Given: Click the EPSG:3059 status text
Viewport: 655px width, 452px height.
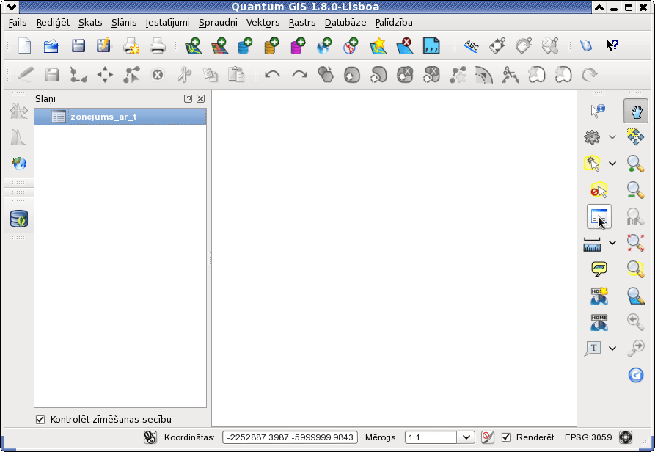Looking at the screenshot, I should coord(588,437).
